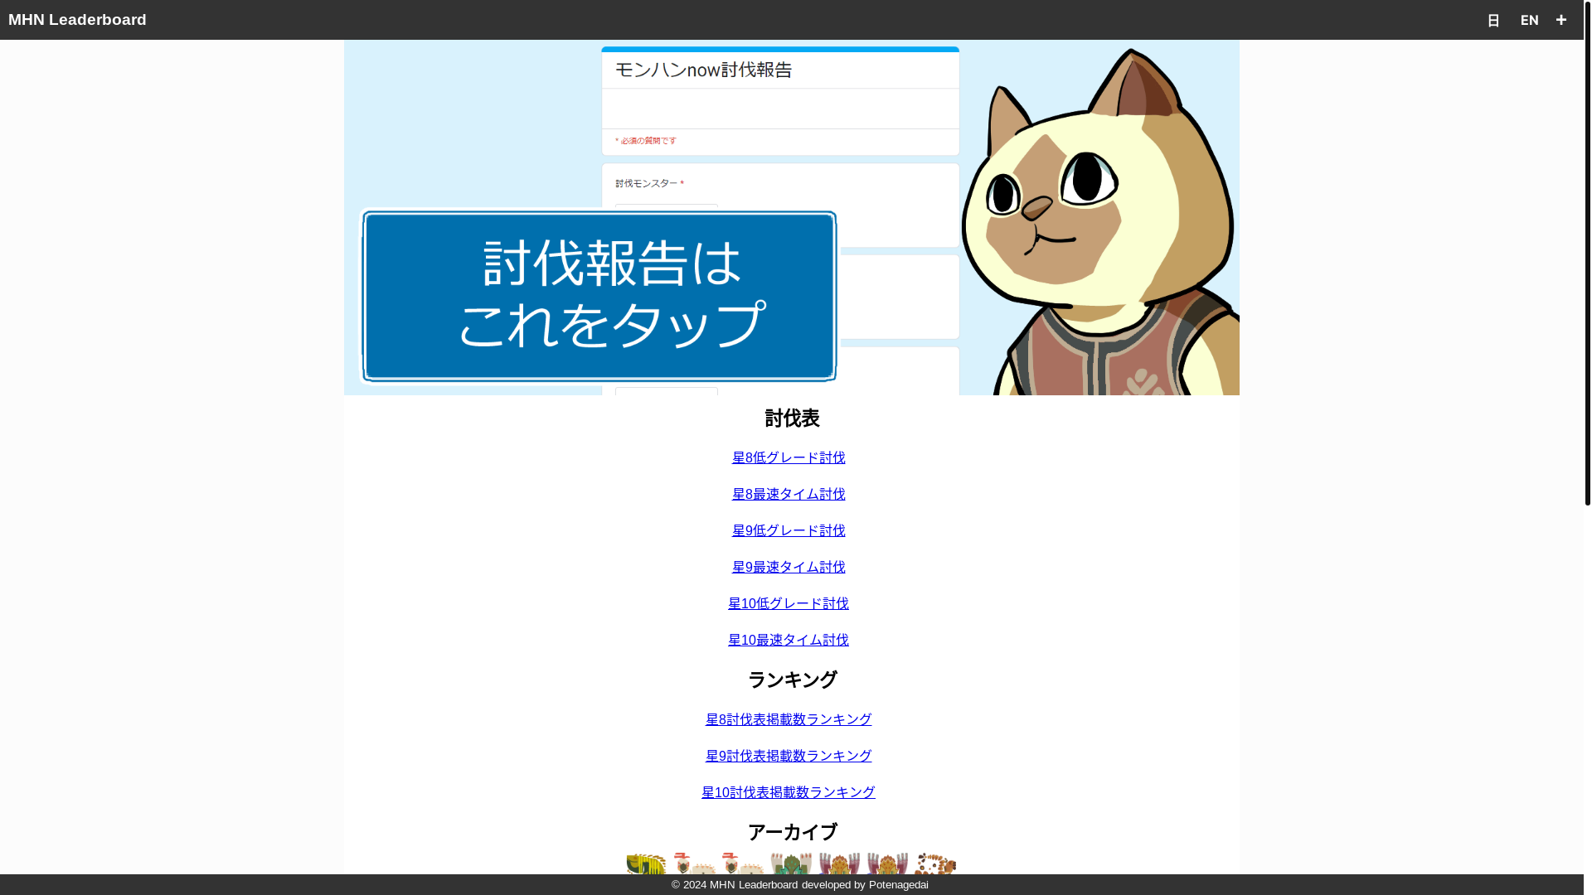Open 星8討伐表掲載数ランキング link

[789, 719]
